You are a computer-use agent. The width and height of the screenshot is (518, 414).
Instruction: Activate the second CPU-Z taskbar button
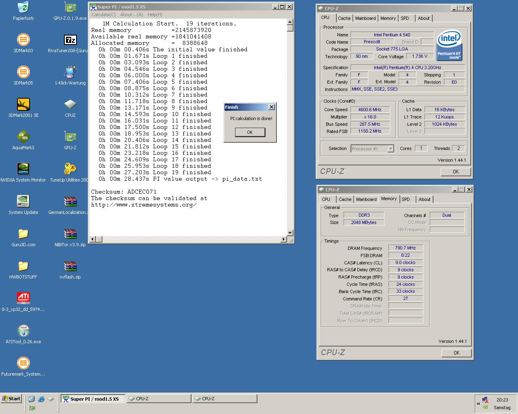click(x=225, y=399)
